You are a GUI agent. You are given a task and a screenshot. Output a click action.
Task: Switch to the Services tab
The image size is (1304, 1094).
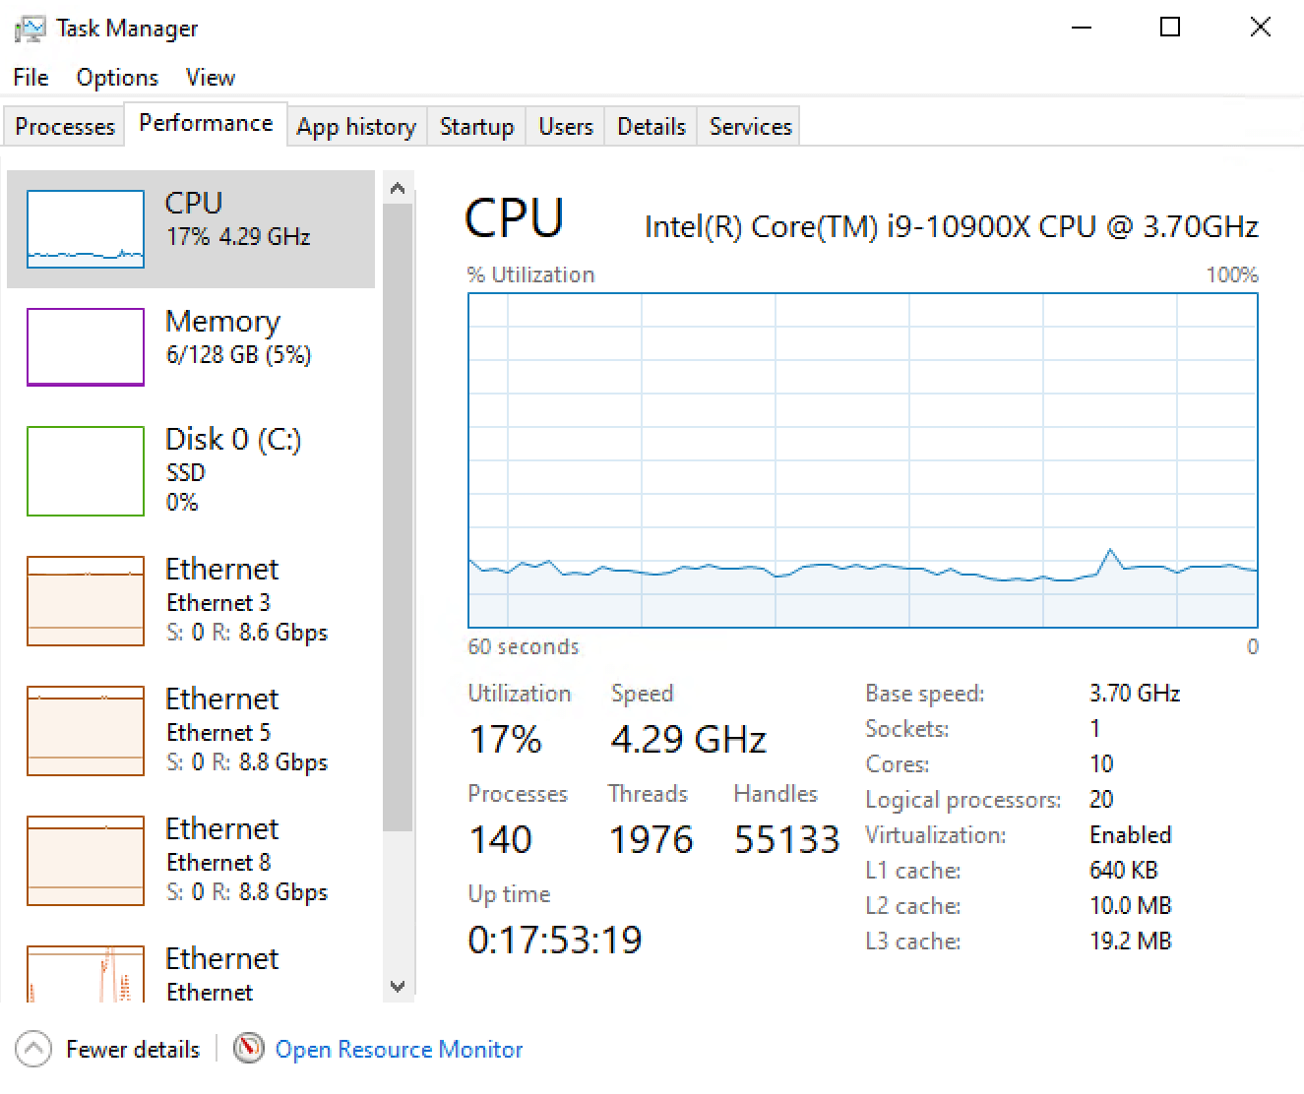(749, 126)
